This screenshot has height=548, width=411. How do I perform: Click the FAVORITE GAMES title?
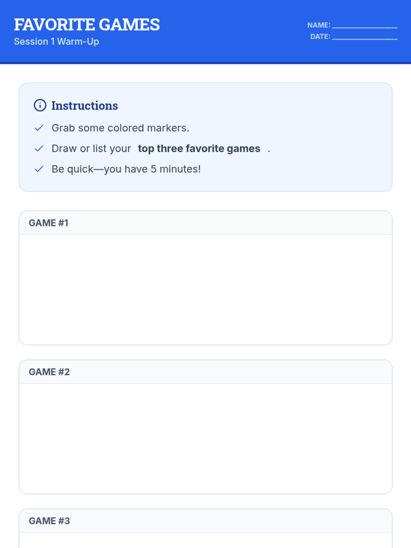pyautogui.click(x=87, y=25)
